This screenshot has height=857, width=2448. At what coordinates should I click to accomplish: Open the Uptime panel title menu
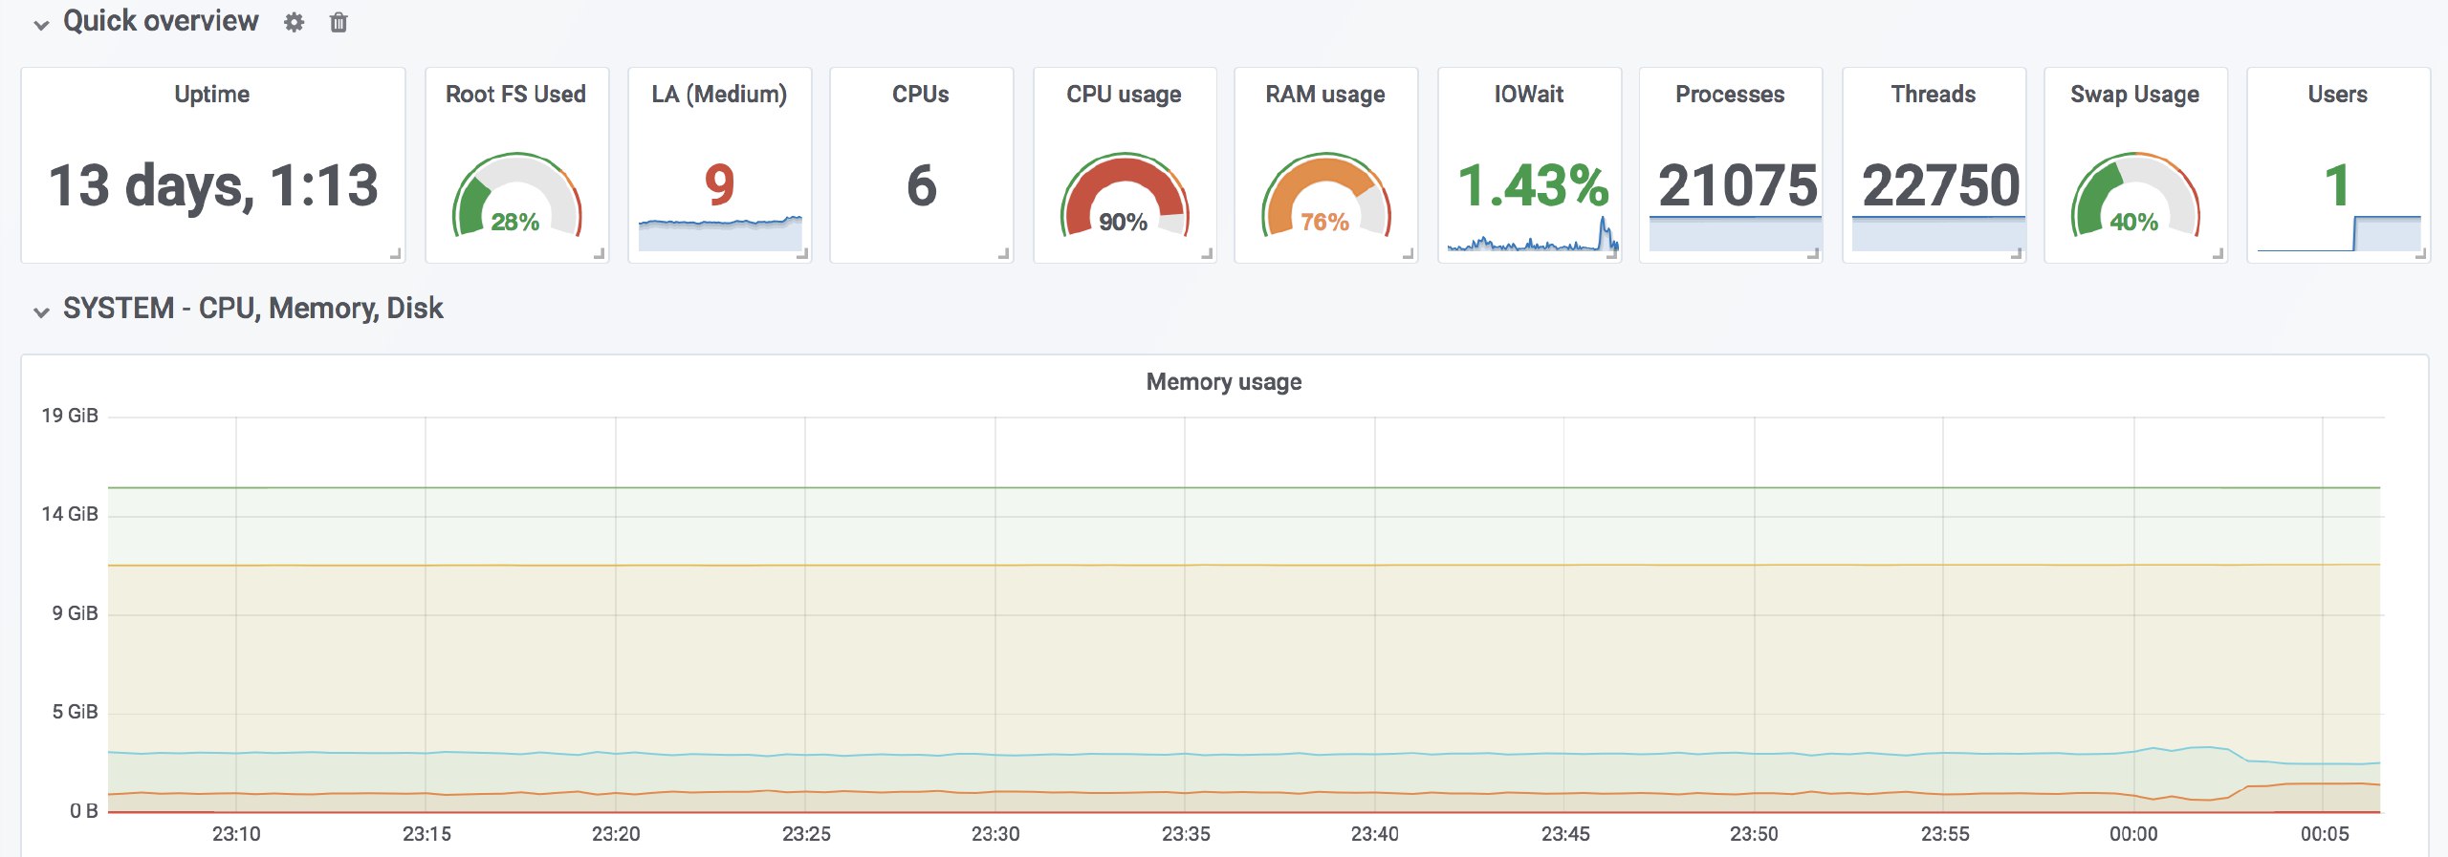(212, 94)
